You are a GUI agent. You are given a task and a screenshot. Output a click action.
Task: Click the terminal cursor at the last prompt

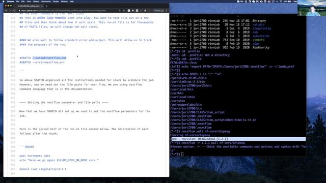(182, 154)
